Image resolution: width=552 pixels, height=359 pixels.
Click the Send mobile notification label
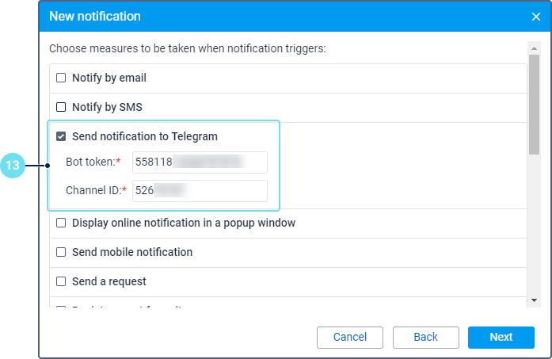click(x=131, y=252)
